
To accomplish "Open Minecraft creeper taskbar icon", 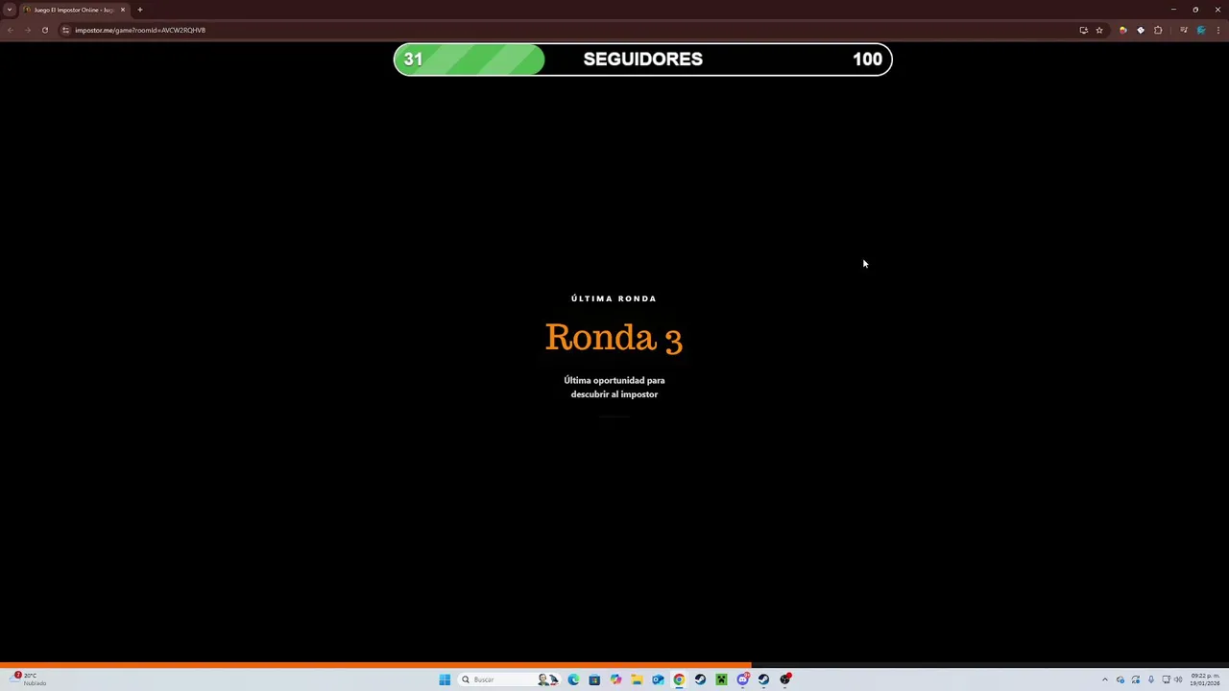I will [721, 679].
